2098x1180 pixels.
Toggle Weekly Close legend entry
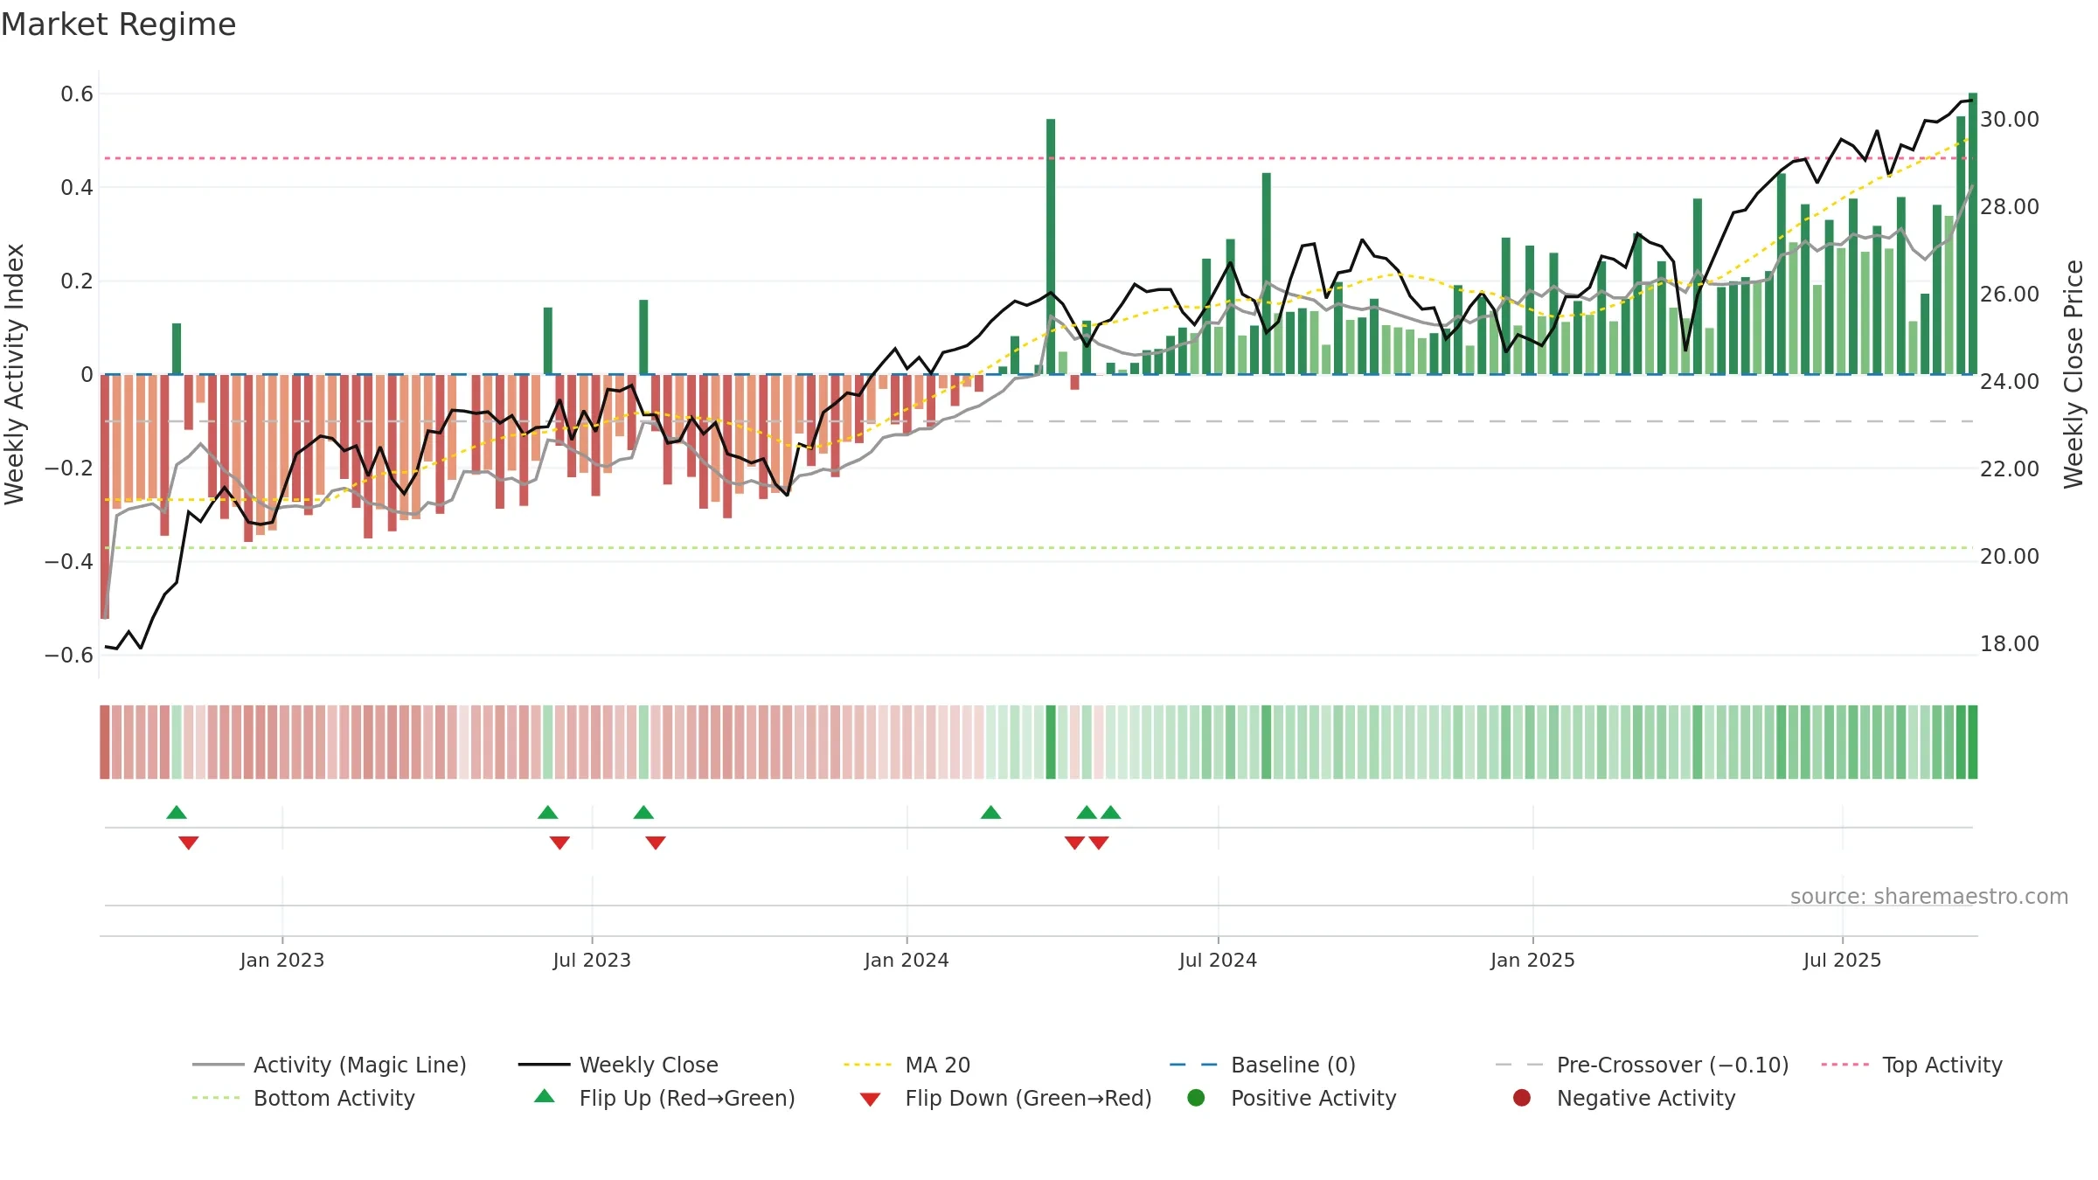(618, 1065)
